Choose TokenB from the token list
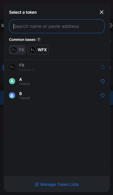Screen dimensions: 113x195 (x=57, y=95)
